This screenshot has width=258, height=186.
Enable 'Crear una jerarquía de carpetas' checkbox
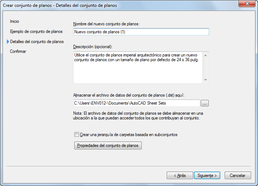76,135
